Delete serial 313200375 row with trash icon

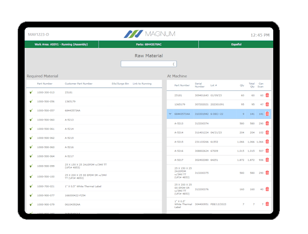pyautogui.click(x=267, y=173)
